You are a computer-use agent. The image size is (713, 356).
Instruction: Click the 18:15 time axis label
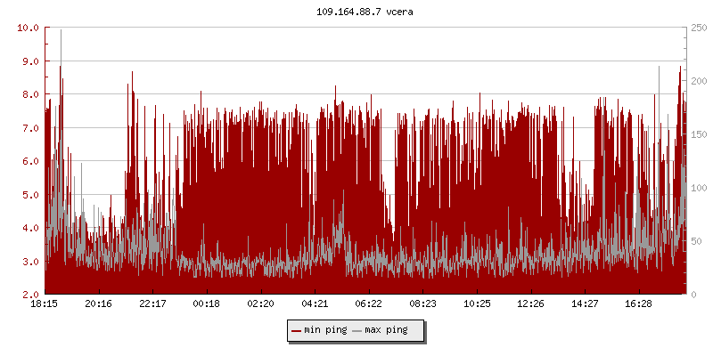(x=45, y=303)
